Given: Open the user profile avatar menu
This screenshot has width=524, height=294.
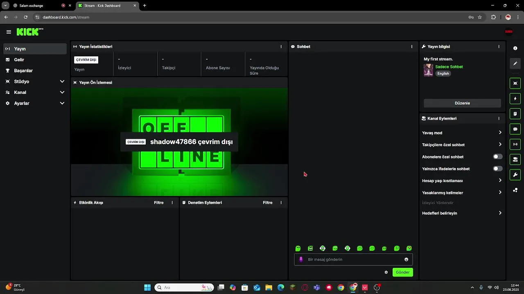Looking at the screenshot, I should pos(508,31).
